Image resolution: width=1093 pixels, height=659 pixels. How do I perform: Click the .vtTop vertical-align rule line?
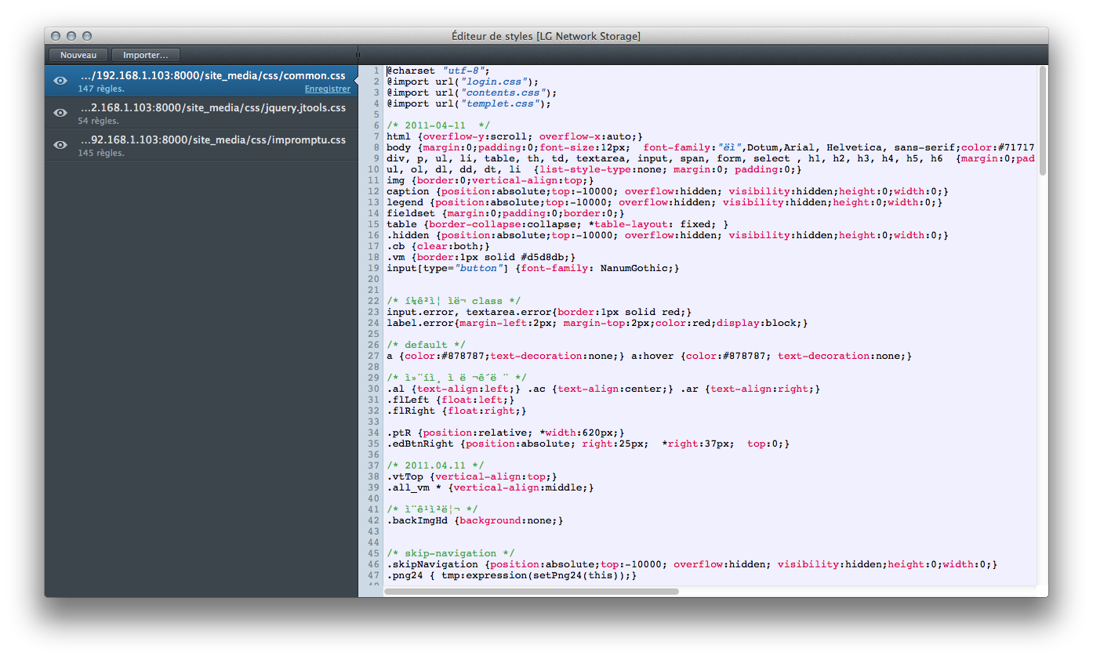pyautogui.click(x=472, y=476)
